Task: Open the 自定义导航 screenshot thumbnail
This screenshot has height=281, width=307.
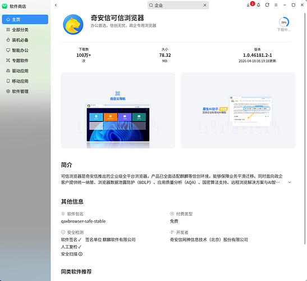Action: pos(118,110)
